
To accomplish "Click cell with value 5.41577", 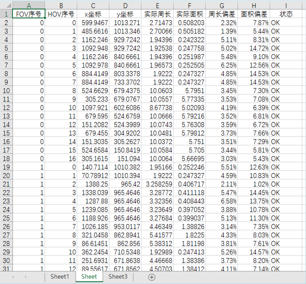I will (x=158, y=235).
